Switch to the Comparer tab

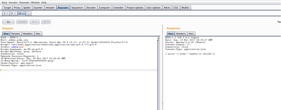pos(105,8)
